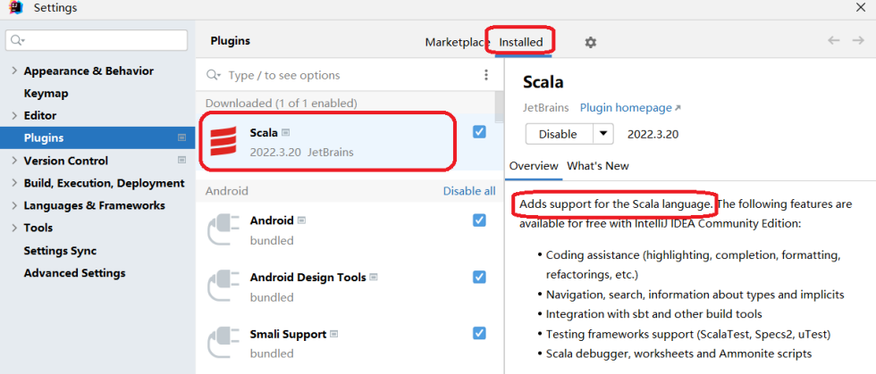The width and height of the screenshot is (876, 374).
Task: Open the What's New tab
Action: (597, 166)
